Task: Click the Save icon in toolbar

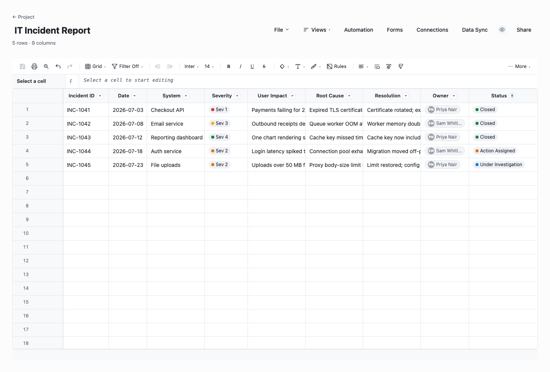Action: 23,66
